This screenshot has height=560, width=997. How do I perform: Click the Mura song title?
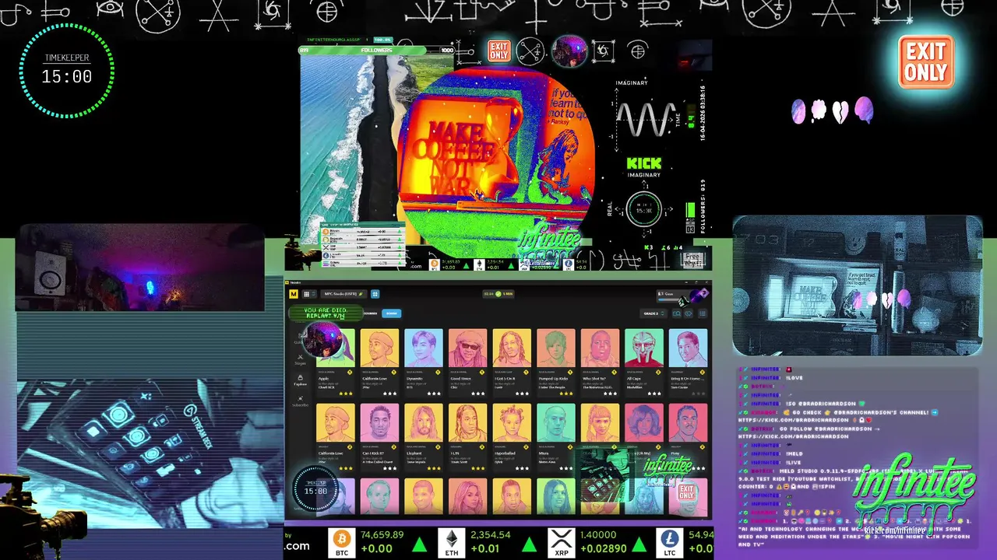click(544, 453)
